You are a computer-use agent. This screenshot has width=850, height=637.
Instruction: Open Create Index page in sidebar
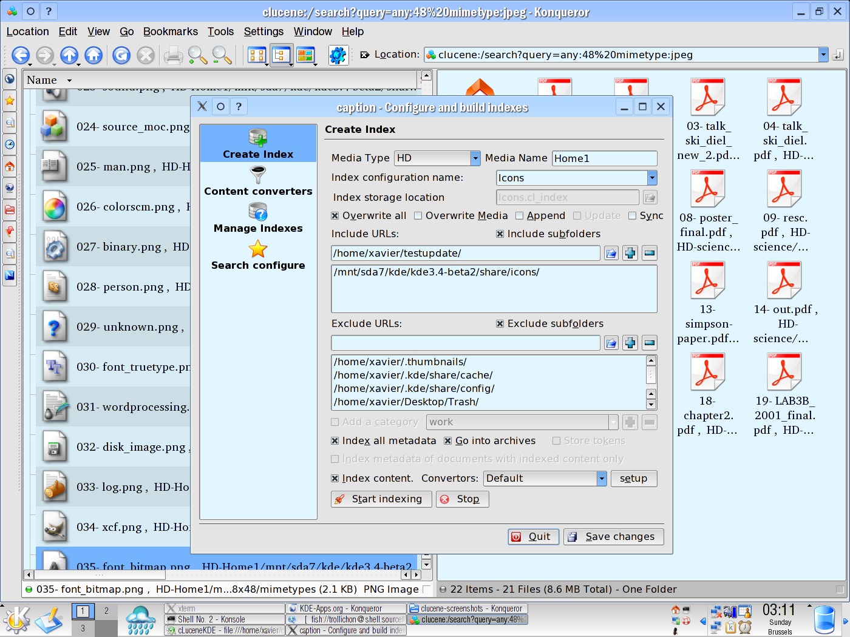point(258,144)
